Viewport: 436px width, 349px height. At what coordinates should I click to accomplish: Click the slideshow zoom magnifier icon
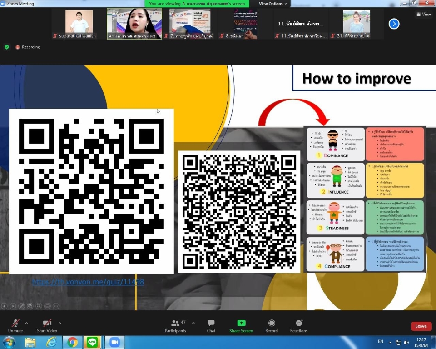[x=39, y=306]
